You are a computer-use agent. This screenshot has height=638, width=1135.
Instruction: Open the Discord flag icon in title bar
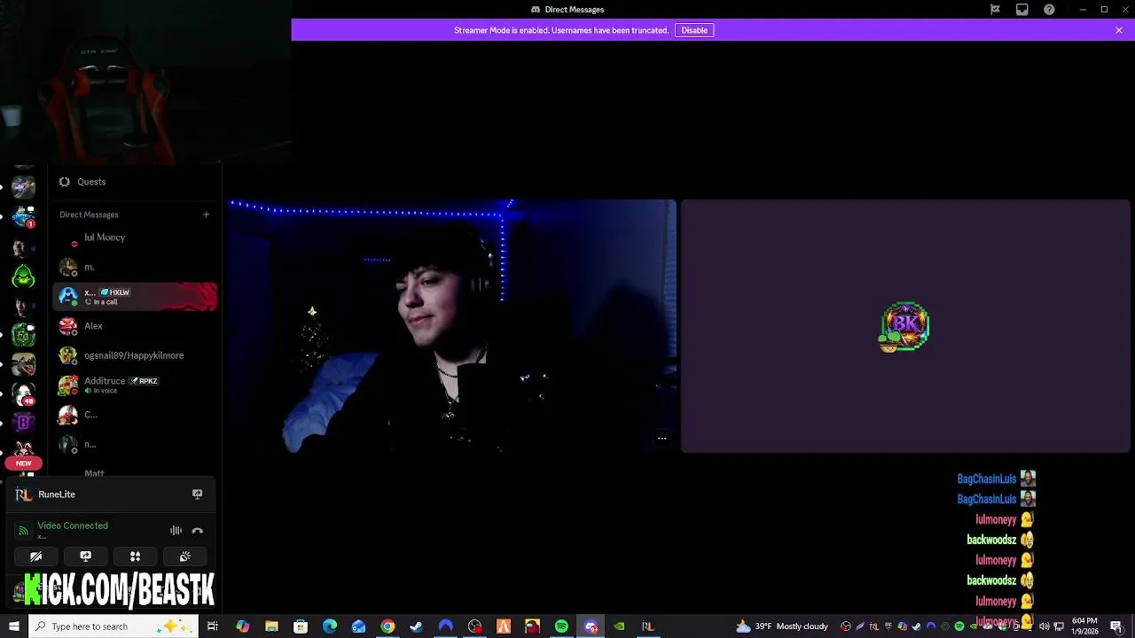[995, 10]
